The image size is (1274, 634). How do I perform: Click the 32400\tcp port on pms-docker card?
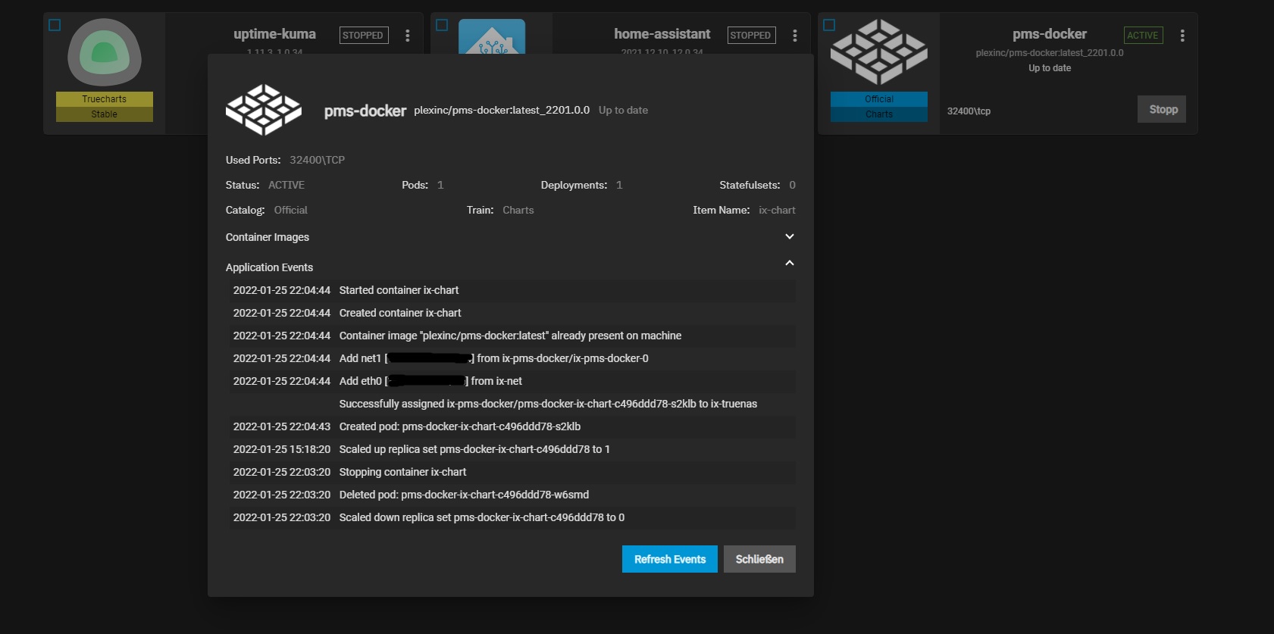tap(969, 111)
